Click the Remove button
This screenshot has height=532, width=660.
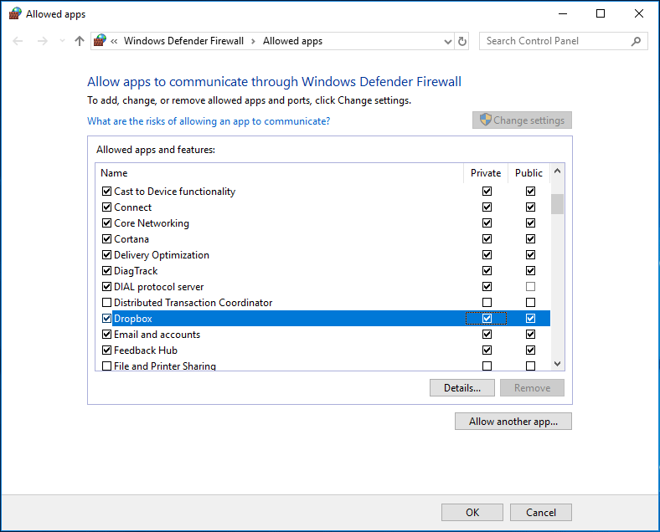532,388
